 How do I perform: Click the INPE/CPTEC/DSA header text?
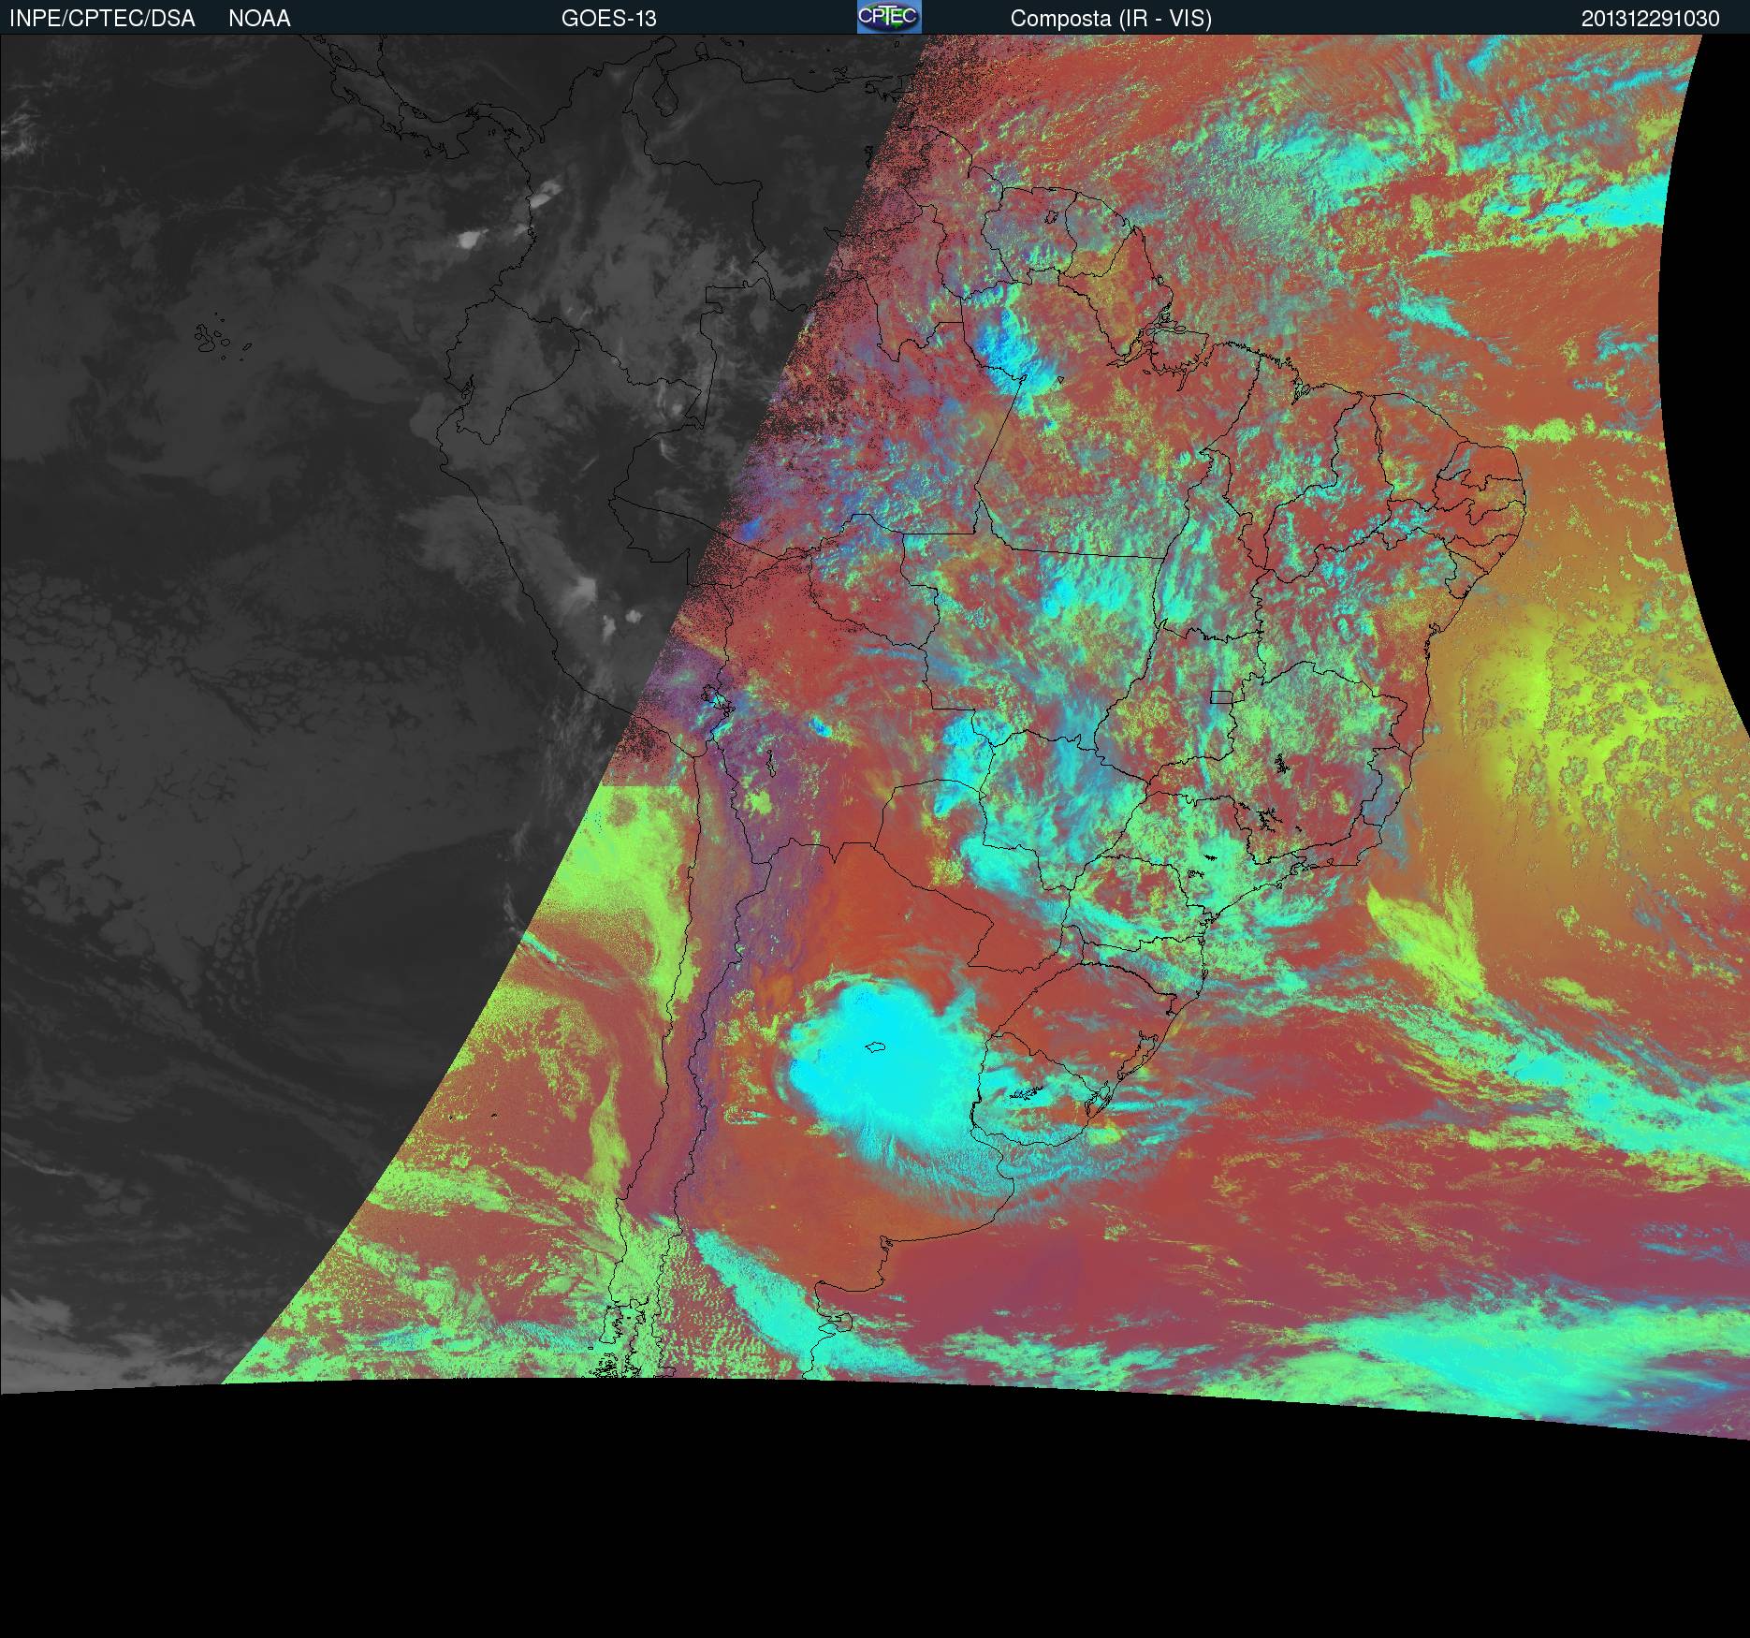pos(102,19)
